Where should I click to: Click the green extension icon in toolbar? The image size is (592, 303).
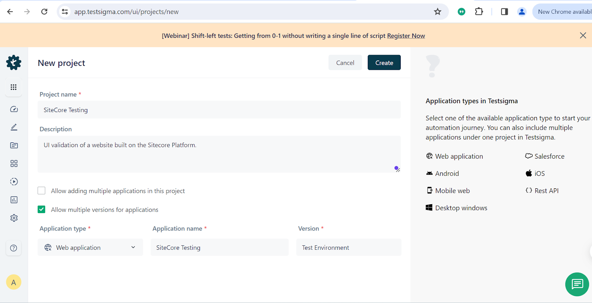coord(461,12)
